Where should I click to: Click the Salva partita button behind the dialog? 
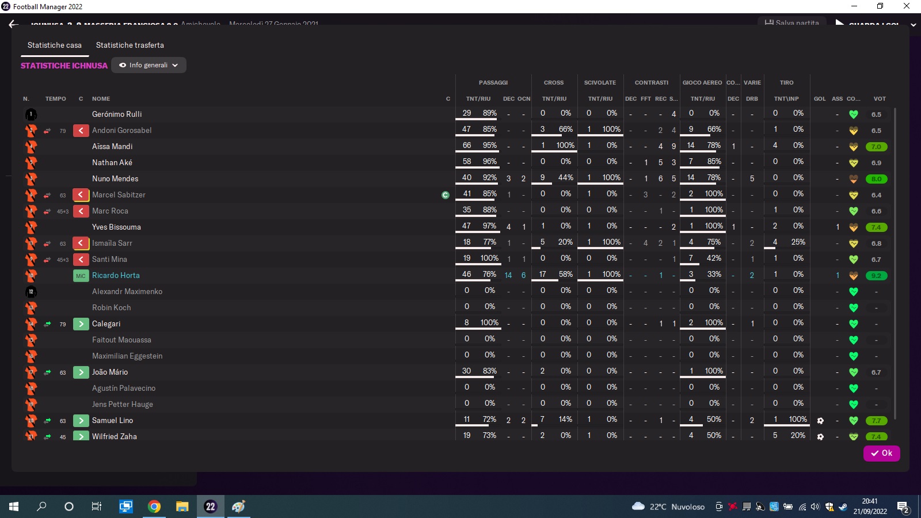(791, 23)
